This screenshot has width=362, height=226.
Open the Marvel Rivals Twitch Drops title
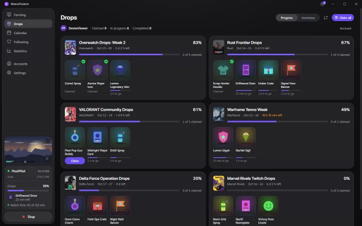[251, 178]
